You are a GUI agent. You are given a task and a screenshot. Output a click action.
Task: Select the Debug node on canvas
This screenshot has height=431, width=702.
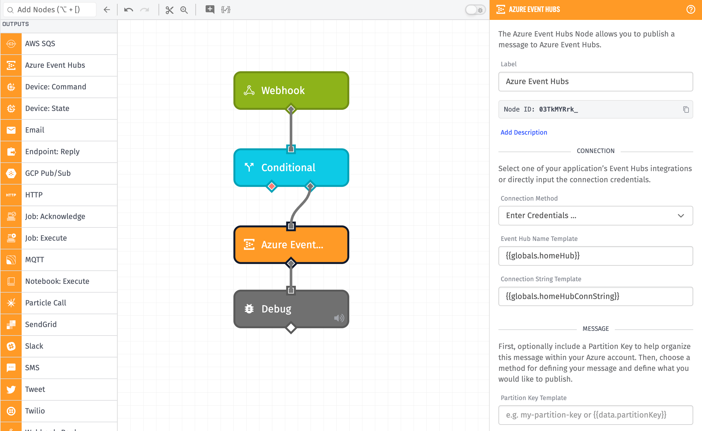coord(291,309)
